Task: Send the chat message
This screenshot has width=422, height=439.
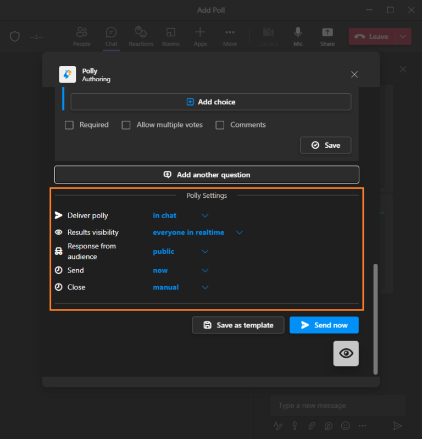Action: tap(397, 426)
